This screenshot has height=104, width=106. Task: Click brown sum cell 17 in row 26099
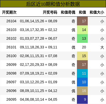coord(82,65)
